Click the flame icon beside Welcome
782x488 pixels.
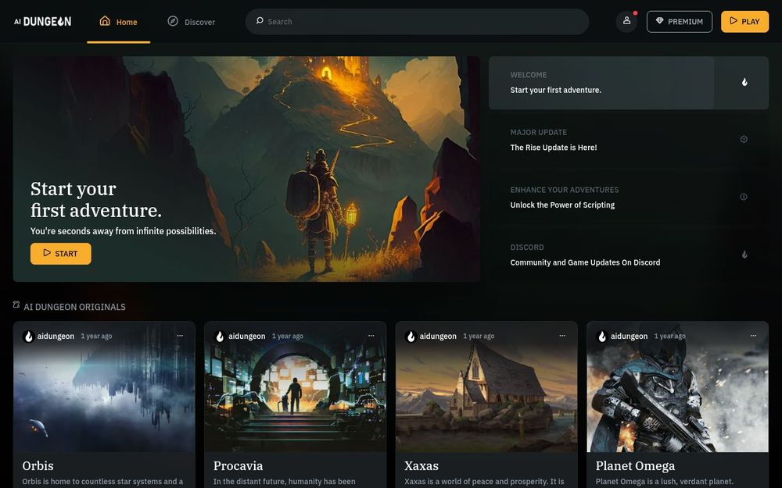(x=744, y=82)
